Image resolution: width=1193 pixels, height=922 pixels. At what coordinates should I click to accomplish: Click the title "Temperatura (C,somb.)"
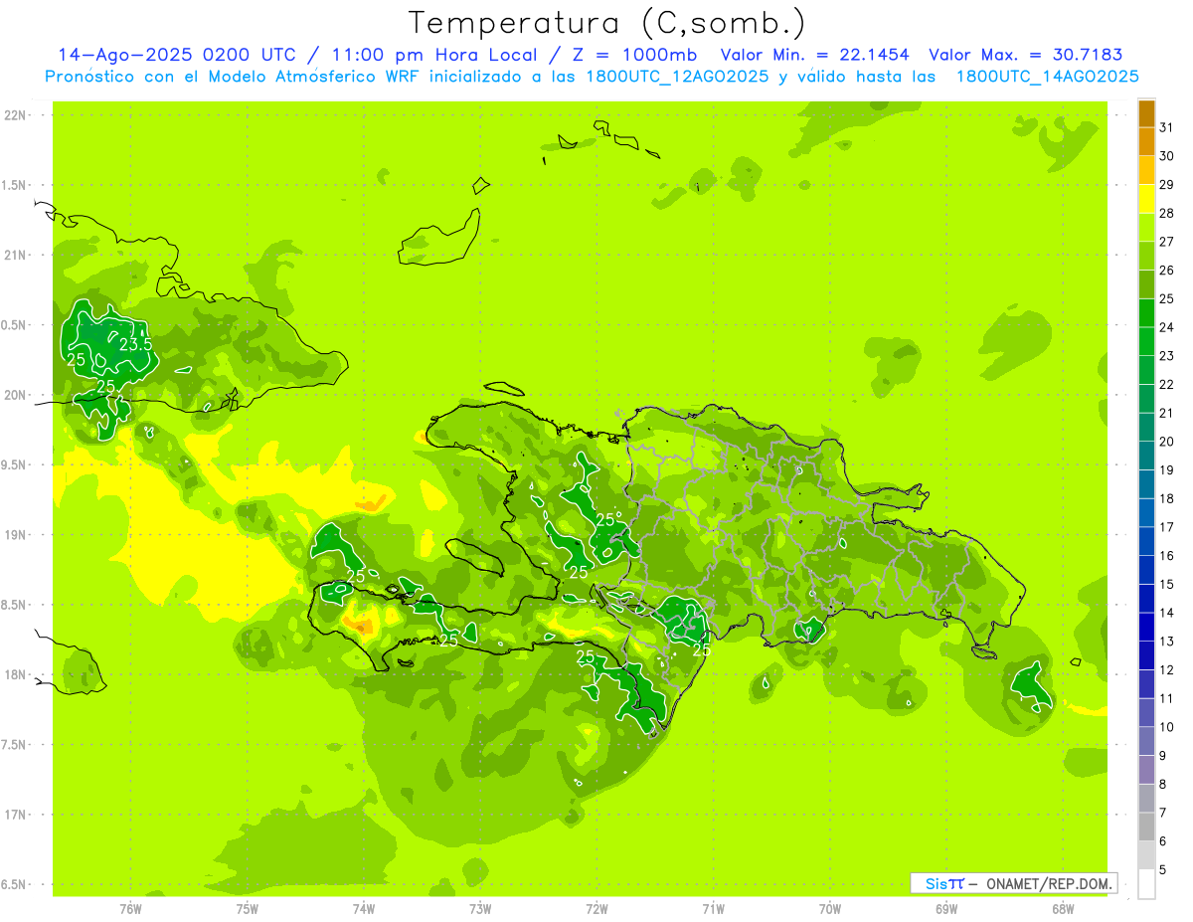click(606, 23)
